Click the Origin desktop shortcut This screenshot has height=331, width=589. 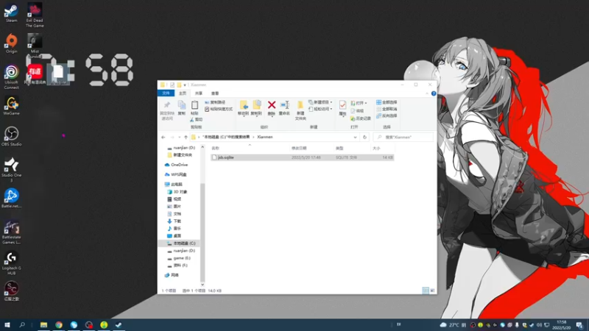pyautogui.click(x=11, y=43)
